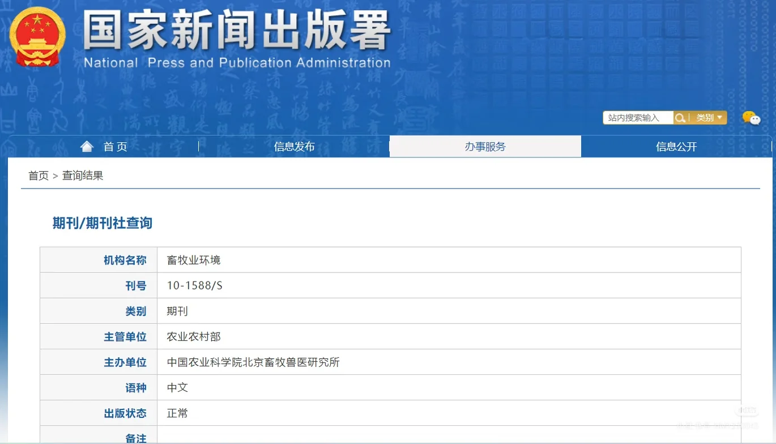
Task: Click the home house icon beside 首页
Action: pyautogui.click(x=86, y=146)
